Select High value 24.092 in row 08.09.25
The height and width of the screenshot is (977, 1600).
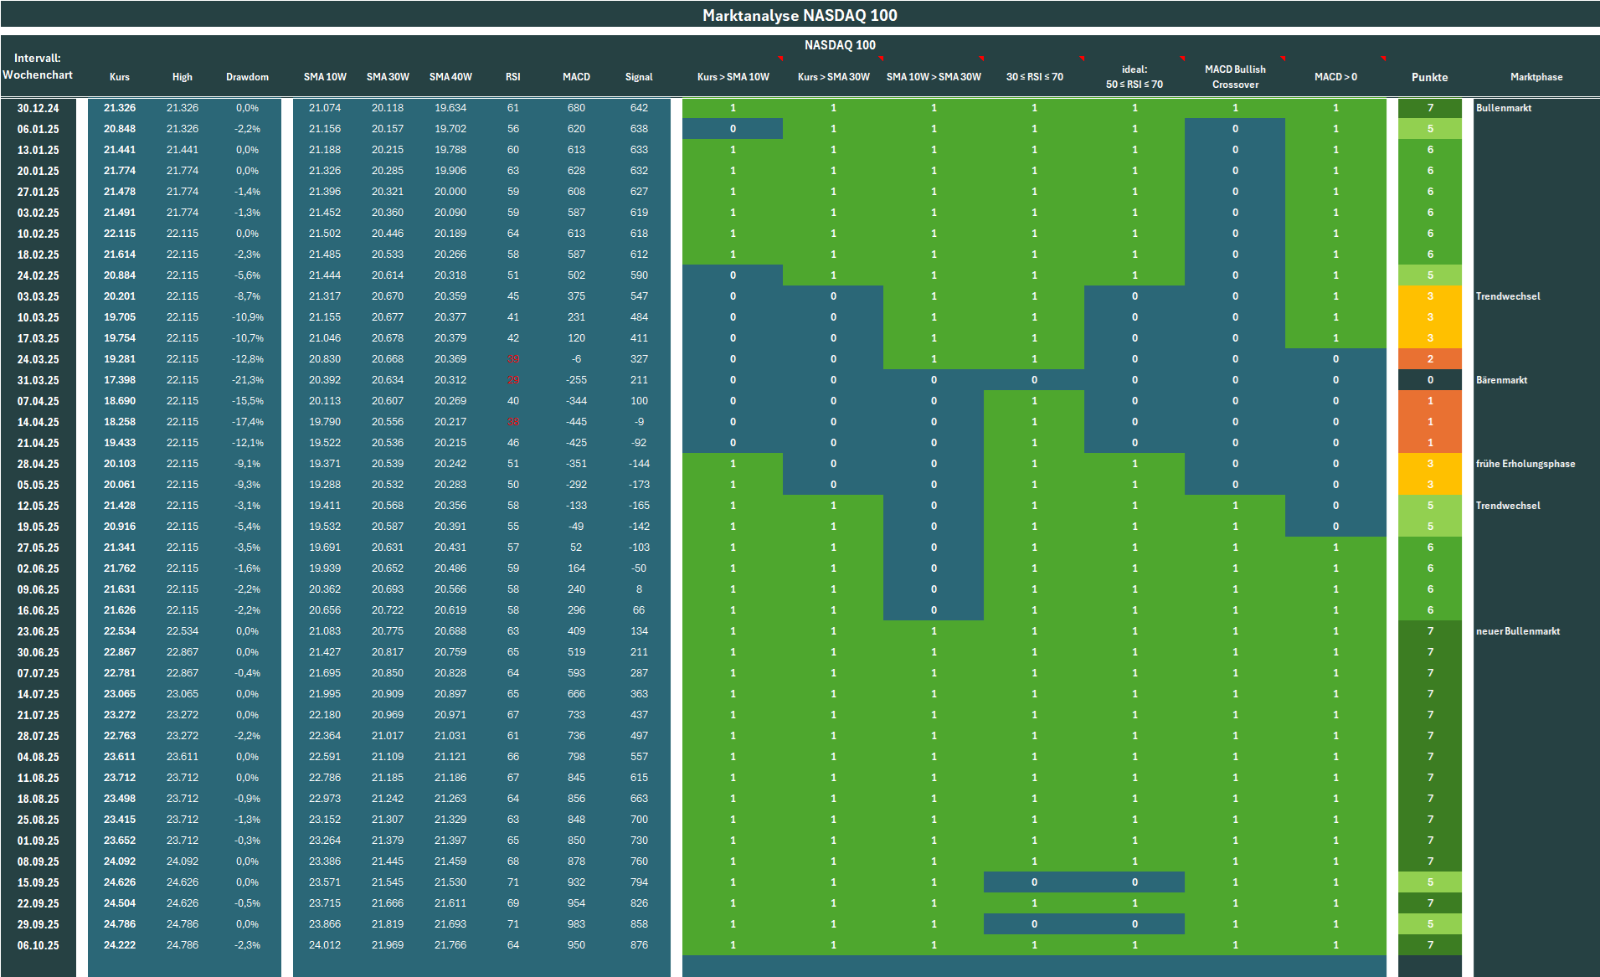point(183,861)
